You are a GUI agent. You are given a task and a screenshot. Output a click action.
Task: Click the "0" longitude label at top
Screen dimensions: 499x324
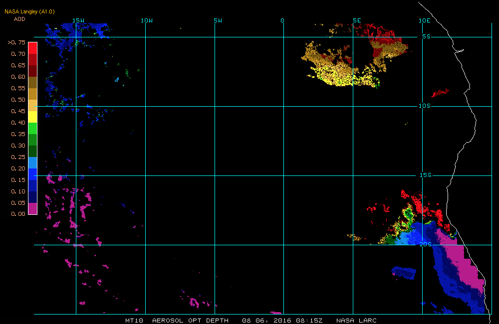(282, 20)
